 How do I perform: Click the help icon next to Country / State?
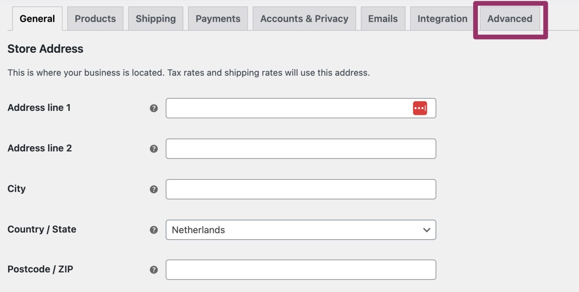click(154, 230)
